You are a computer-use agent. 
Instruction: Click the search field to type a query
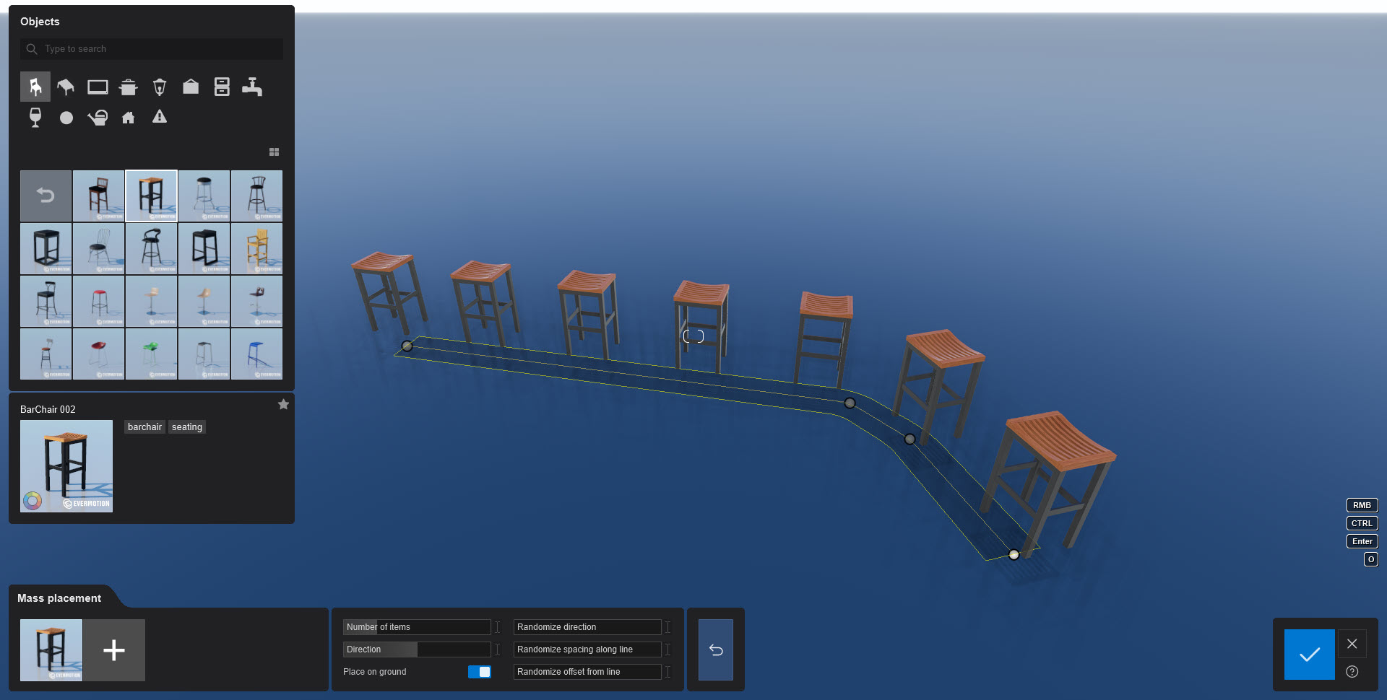[x=152, y=48]
